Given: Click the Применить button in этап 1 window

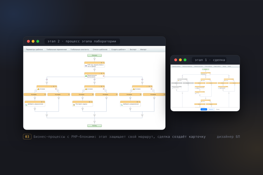Looking at the screenshot, I should point(211,109).
